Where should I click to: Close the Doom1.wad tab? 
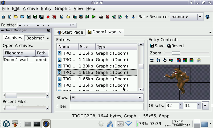(x=120, y=32)
